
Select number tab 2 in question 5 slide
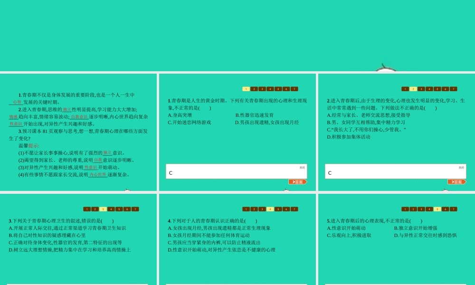click(413, 209)
